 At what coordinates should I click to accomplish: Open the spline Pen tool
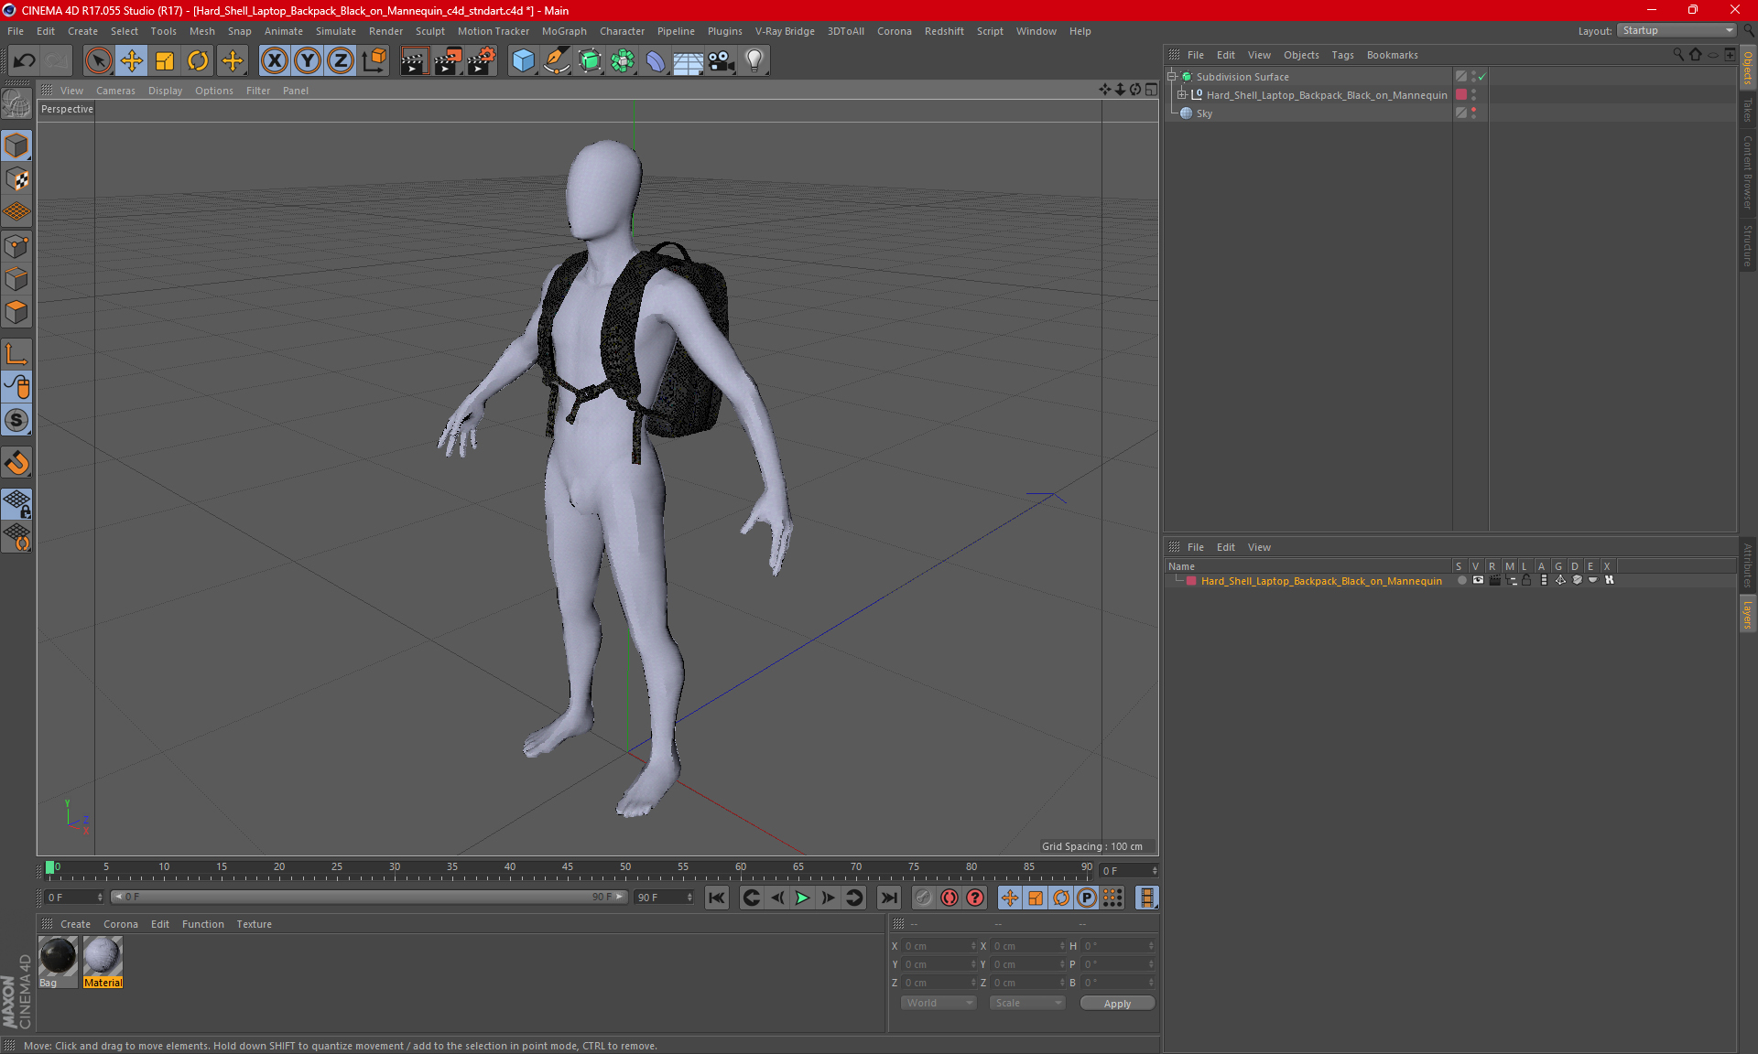pyautogui.click(x=557, y=61)
